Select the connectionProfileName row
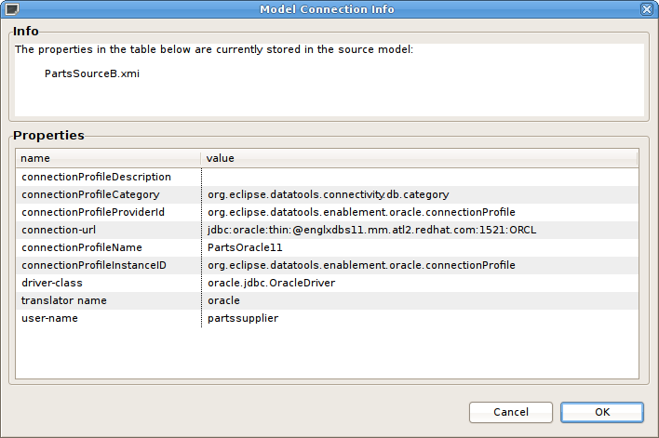The height and width of the screenshot is (438, 659). (x=82, y=247)
